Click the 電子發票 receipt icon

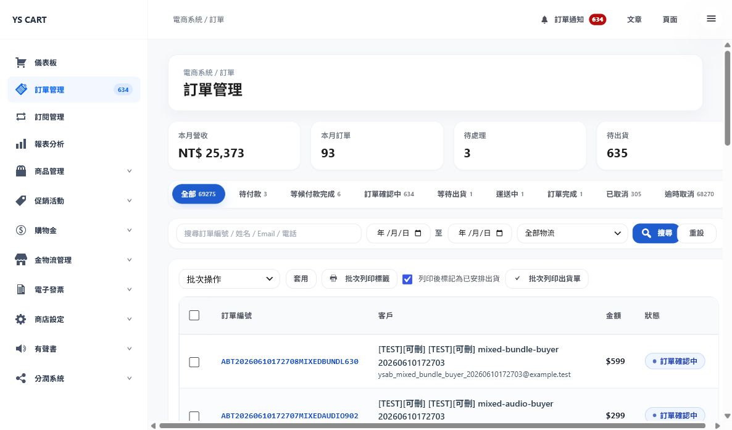[x=21, y=289]
